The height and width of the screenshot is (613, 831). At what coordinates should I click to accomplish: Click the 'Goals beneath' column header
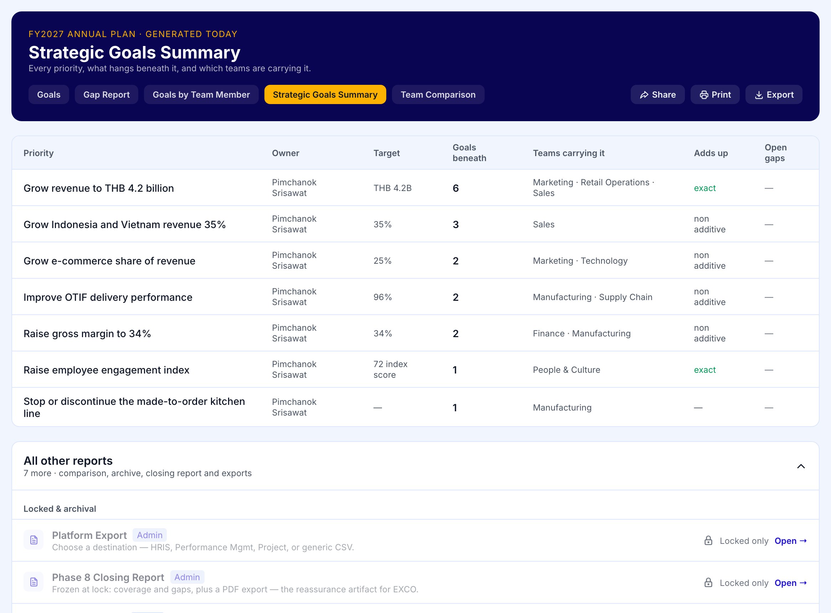tap(469, 153)
